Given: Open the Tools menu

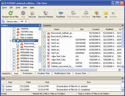Looking at the screenshot, I should [18, 7].
